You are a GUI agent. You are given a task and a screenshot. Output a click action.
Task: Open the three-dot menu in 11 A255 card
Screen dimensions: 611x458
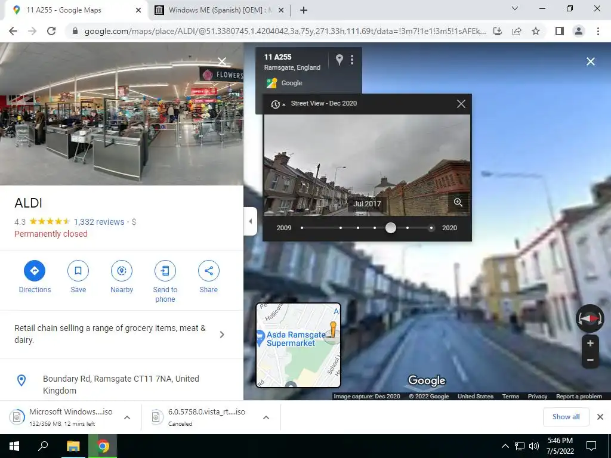click(352, 60)
